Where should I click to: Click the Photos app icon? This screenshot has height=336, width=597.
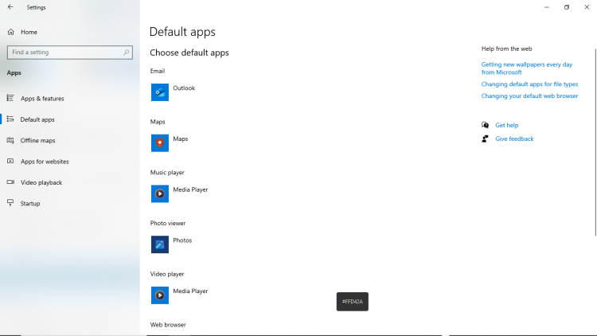(160, 244)
